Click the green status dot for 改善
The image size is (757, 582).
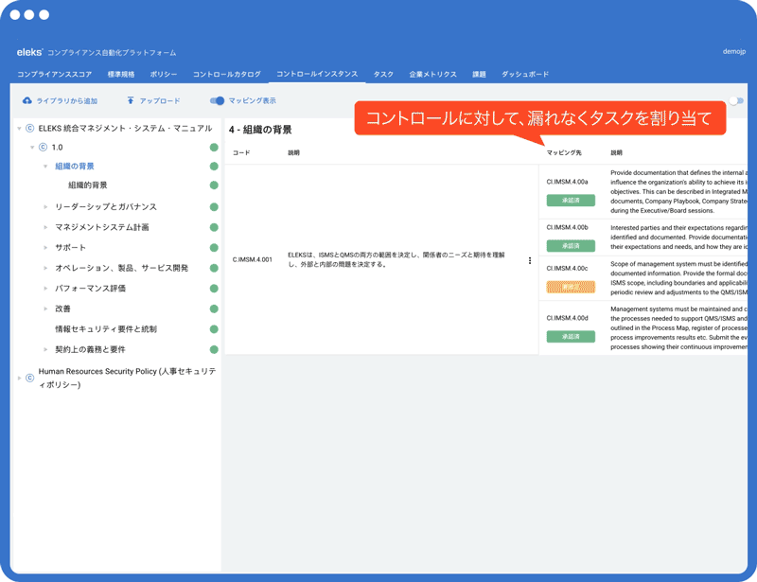(214, 309)
